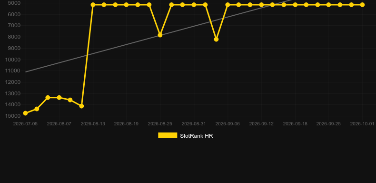
Task: Click the data point above the 2026-09-25 label
Action: click(329, 5)
